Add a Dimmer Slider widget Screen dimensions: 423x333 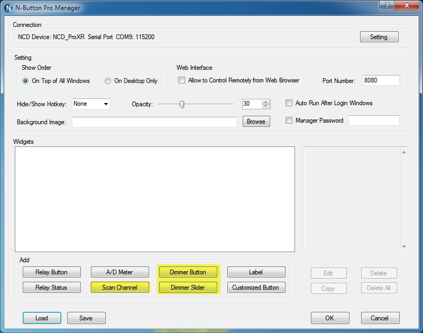[x=188, y=288]
